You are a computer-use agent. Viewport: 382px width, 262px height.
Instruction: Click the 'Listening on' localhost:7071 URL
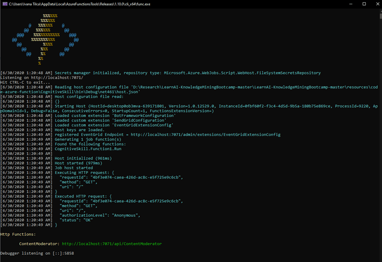click(57, 77)
